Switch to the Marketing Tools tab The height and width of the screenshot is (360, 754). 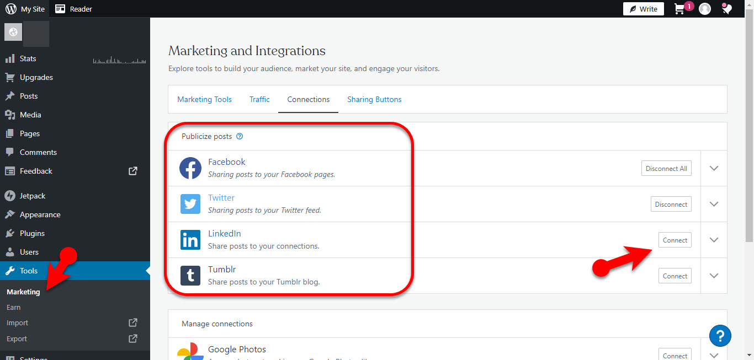(x=204, y=99)
